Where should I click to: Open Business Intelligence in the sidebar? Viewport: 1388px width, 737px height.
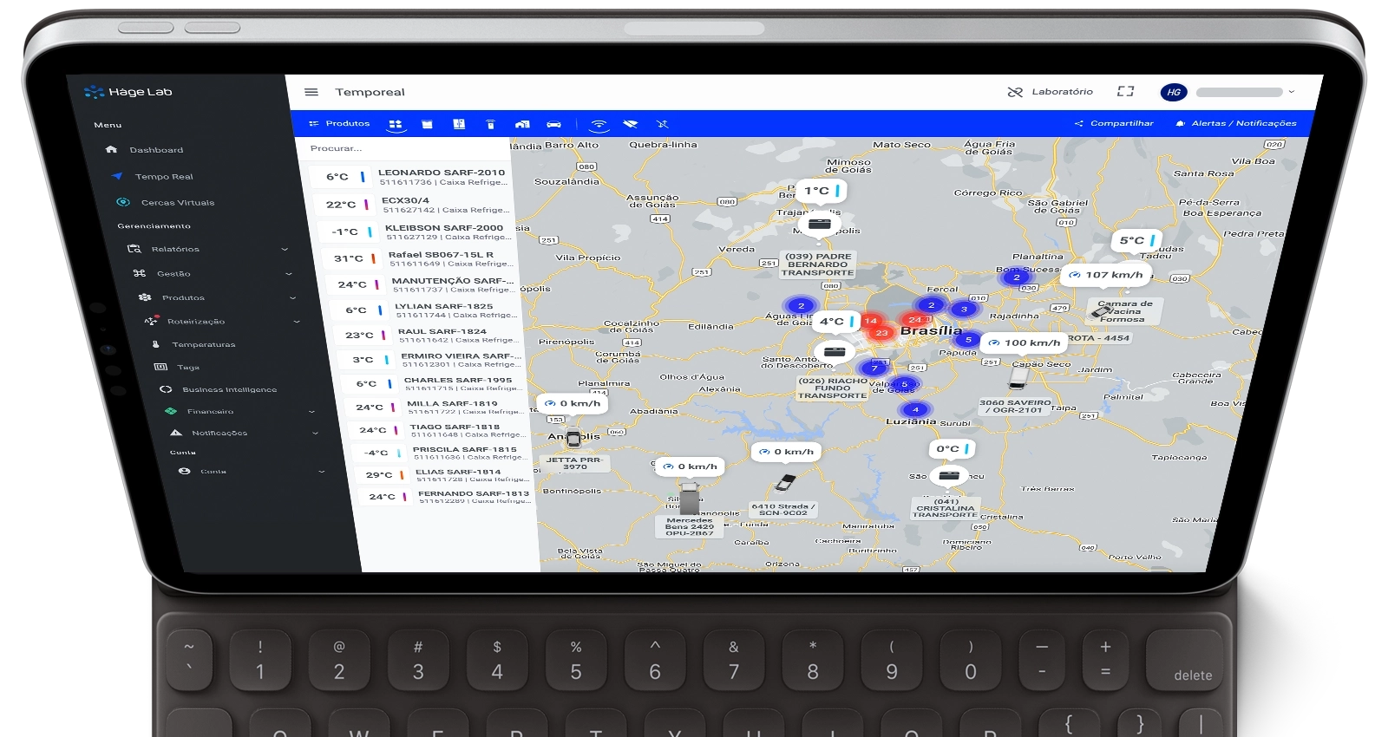point(230,390)
